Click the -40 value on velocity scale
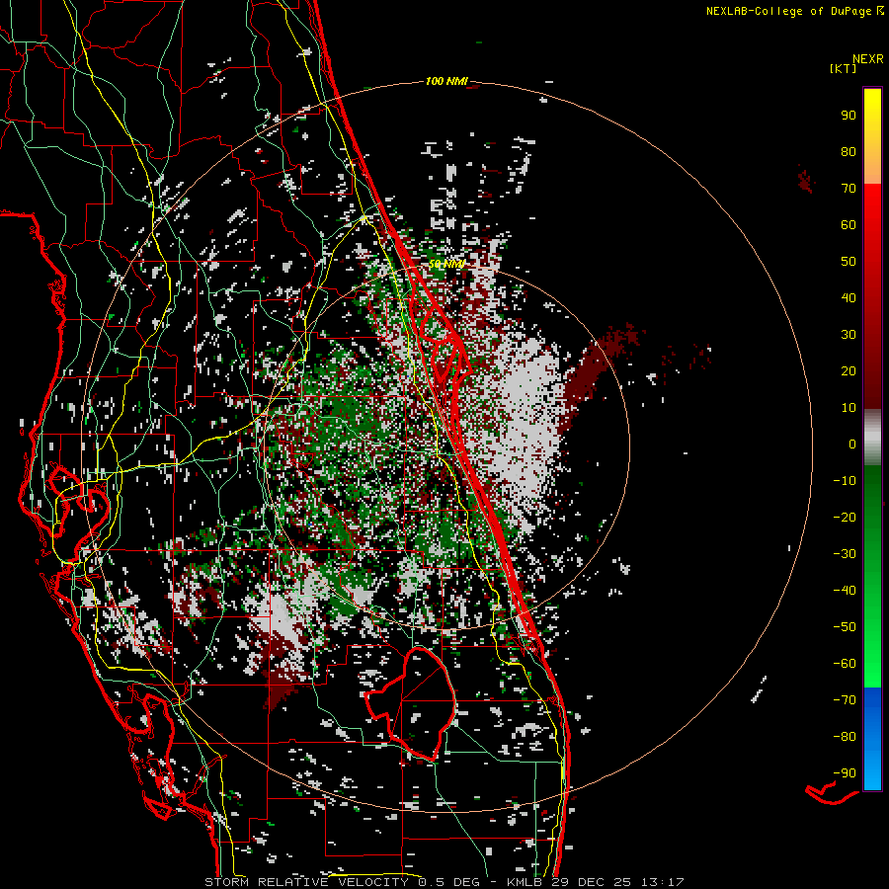The height and width of the screenshot is (889, 889). tap(845, 591)
